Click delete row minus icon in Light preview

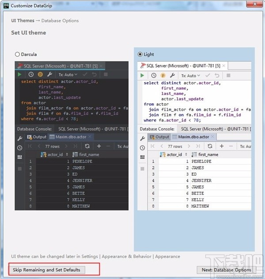(x=231, y=146)
